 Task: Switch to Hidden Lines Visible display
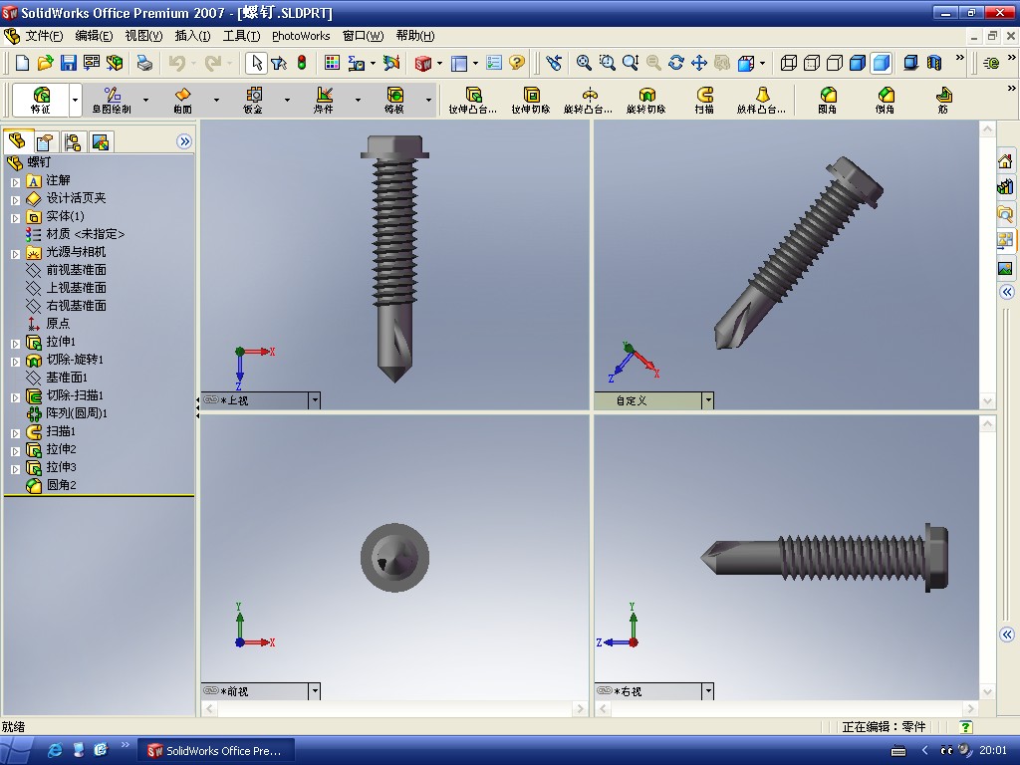tap(812, 63)
